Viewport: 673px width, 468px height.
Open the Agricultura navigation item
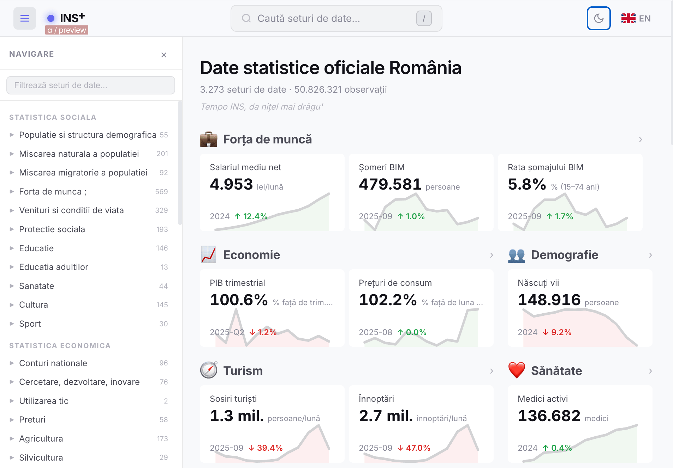click(x=41, y=439)
